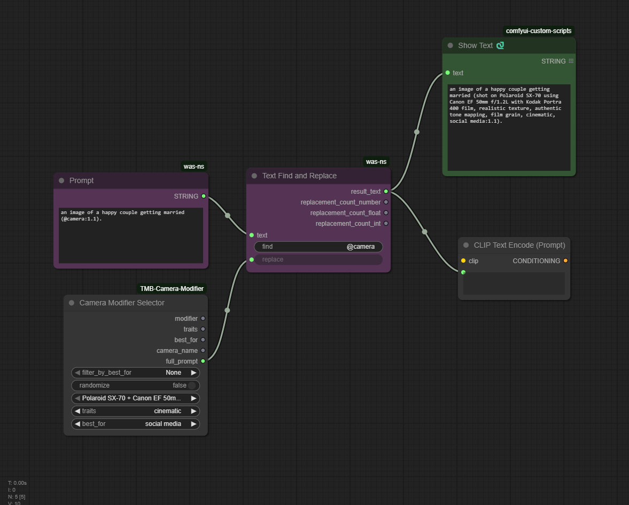Collapse the Prompt node using its title dot

(61, 180)
